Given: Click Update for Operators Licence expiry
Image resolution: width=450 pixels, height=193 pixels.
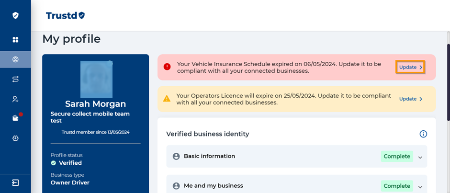Looking at the screenshot, I should 410,99.
